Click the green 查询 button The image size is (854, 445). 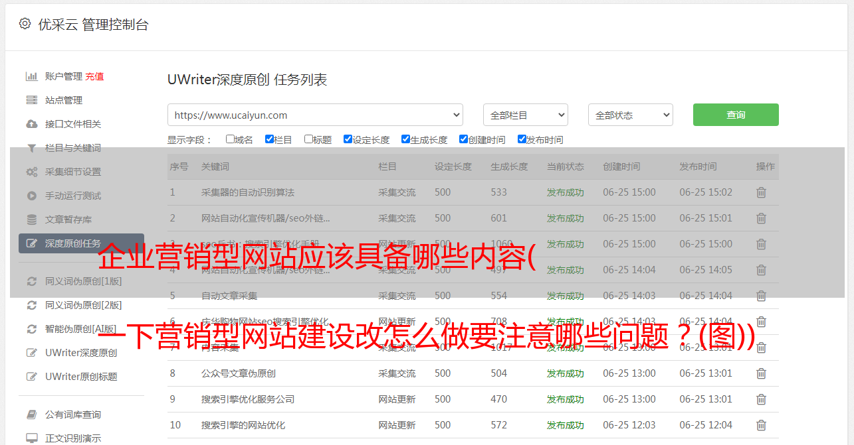[736, 115]
